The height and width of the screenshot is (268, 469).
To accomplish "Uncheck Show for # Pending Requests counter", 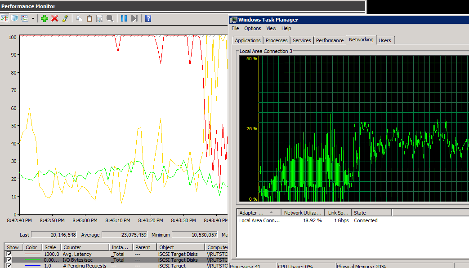I will tap(9, 266).
